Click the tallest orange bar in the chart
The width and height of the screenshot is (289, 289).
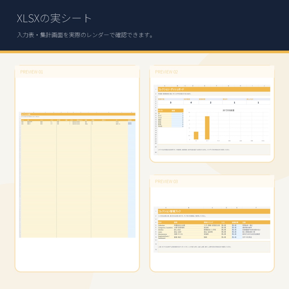click(x=207, y=128)
